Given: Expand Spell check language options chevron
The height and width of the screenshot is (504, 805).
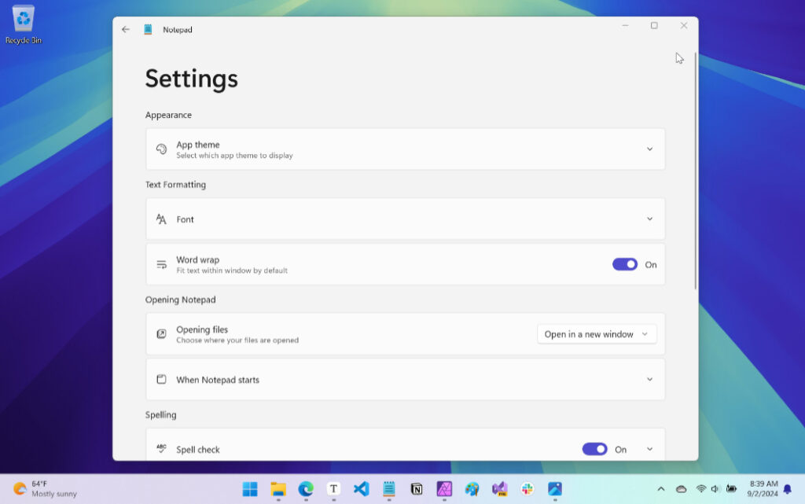Looking at the screenshot, I should 649,449.
